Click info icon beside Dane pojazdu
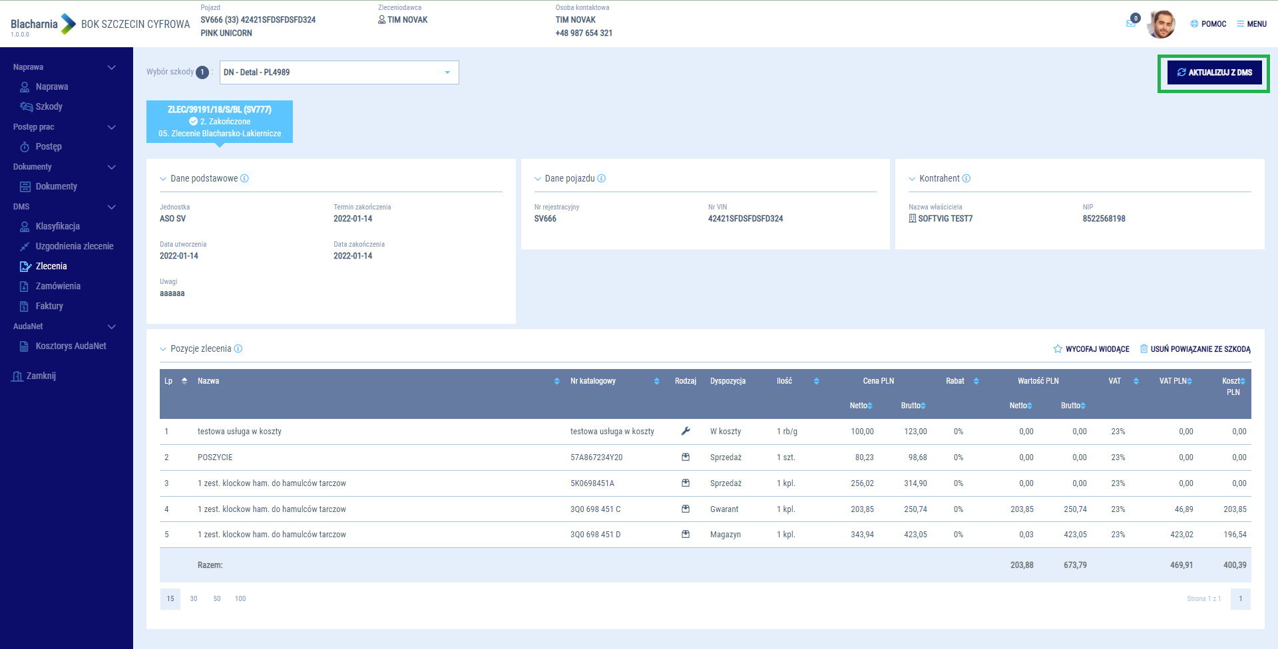 (602, 178)
